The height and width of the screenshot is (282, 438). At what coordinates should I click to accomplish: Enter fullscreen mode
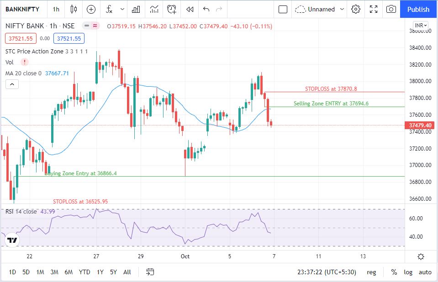(374, 9)
